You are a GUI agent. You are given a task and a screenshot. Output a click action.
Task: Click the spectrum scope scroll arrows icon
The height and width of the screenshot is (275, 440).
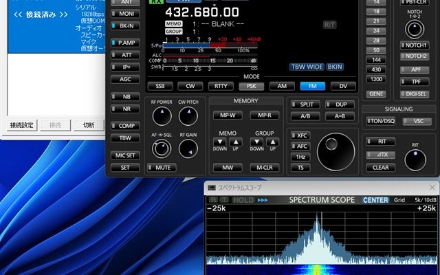click(x=263, y=200)
